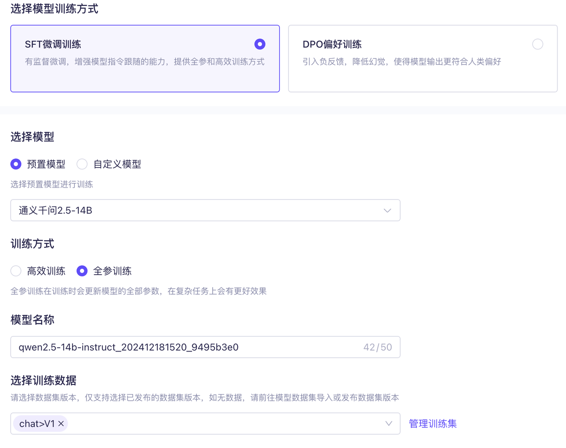This screenshot has height=448, width=566.
Task: Click the SFT card description text
Action: coord(145,61)
